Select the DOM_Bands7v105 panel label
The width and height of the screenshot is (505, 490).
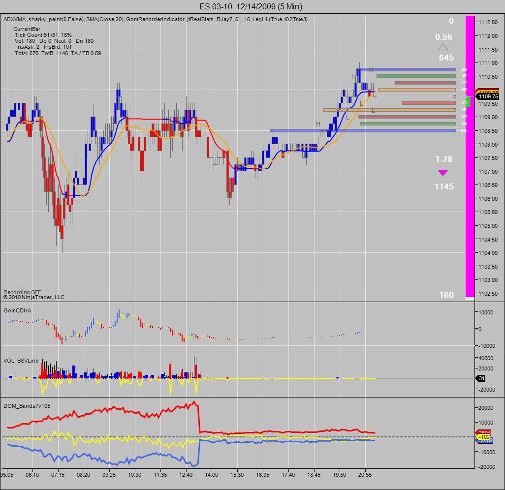click(x=27, y=406)
